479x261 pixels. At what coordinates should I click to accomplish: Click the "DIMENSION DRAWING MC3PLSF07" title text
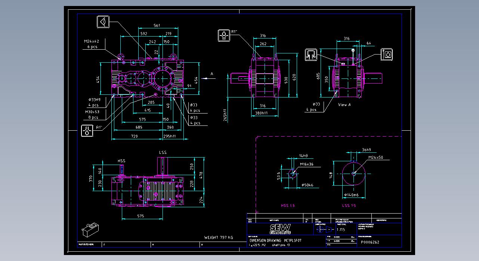(x=275, y=241)
